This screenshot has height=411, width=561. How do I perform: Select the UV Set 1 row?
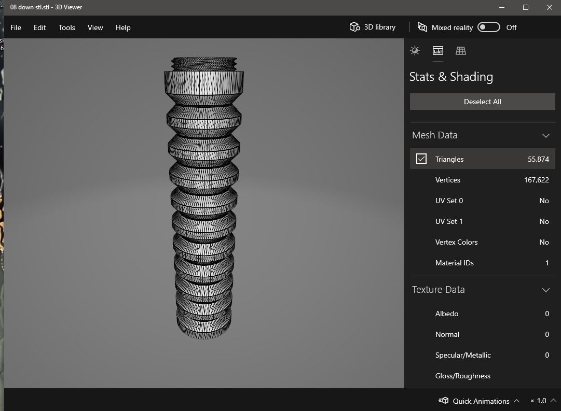pos(482,221)
